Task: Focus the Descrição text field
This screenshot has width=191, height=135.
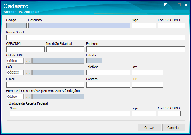Action: click(79, 25)
